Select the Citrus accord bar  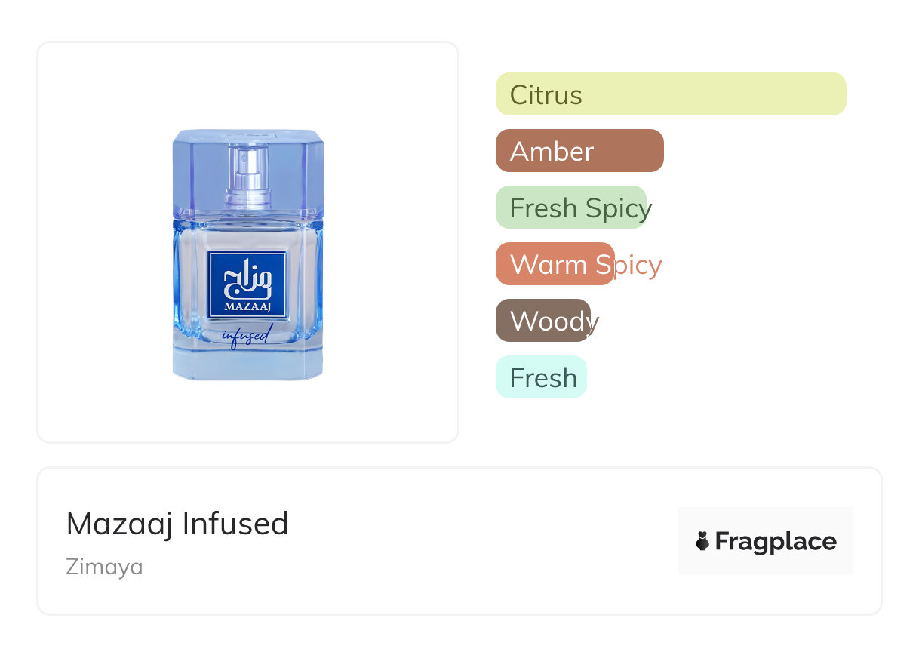[671, 94]
